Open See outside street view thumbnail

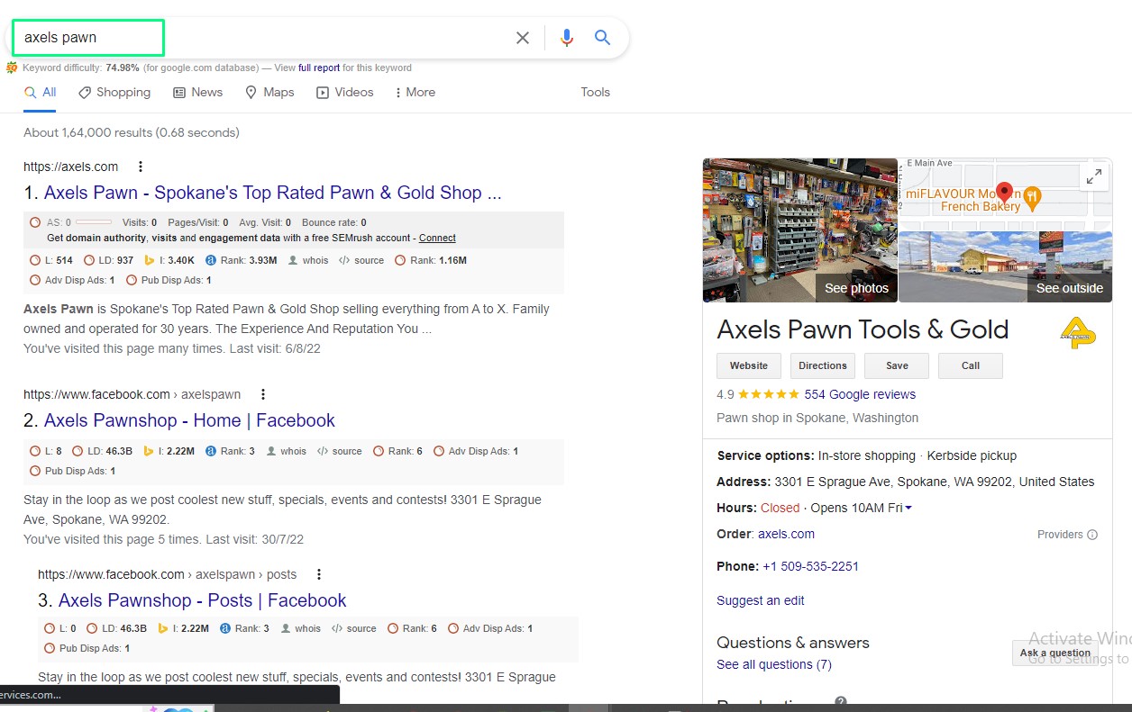[x=1006, y=266]
